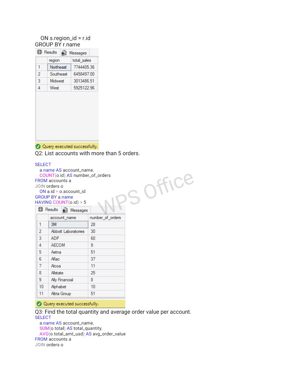Select the Aetna cell
This screenshot has height=384, width=297.
click(x=68, y=252)
